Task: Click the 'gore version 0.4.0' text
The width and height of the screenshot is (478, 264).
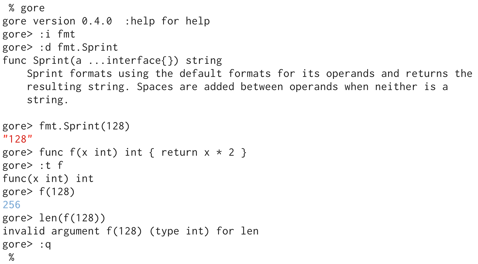Action: pyautogui.click(x=57, y=21)
